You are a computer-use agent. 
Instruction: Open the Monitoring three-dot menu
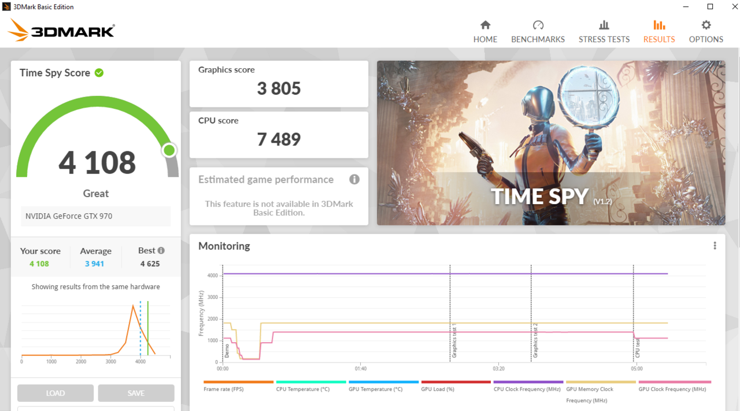[715, 246]
